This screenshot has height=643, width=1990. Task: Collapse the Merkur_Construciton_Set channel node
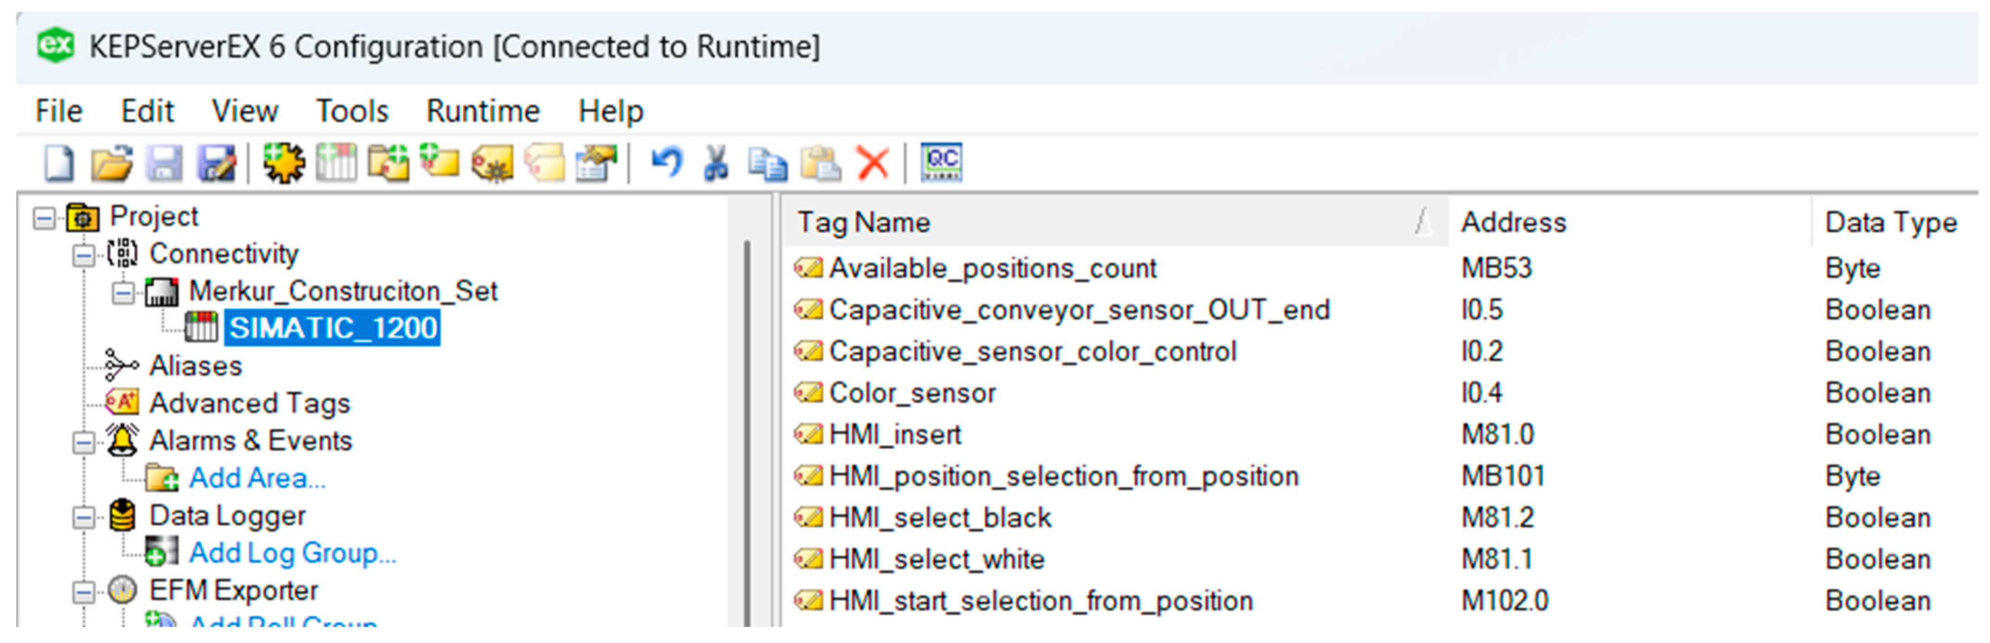[123, 293]
